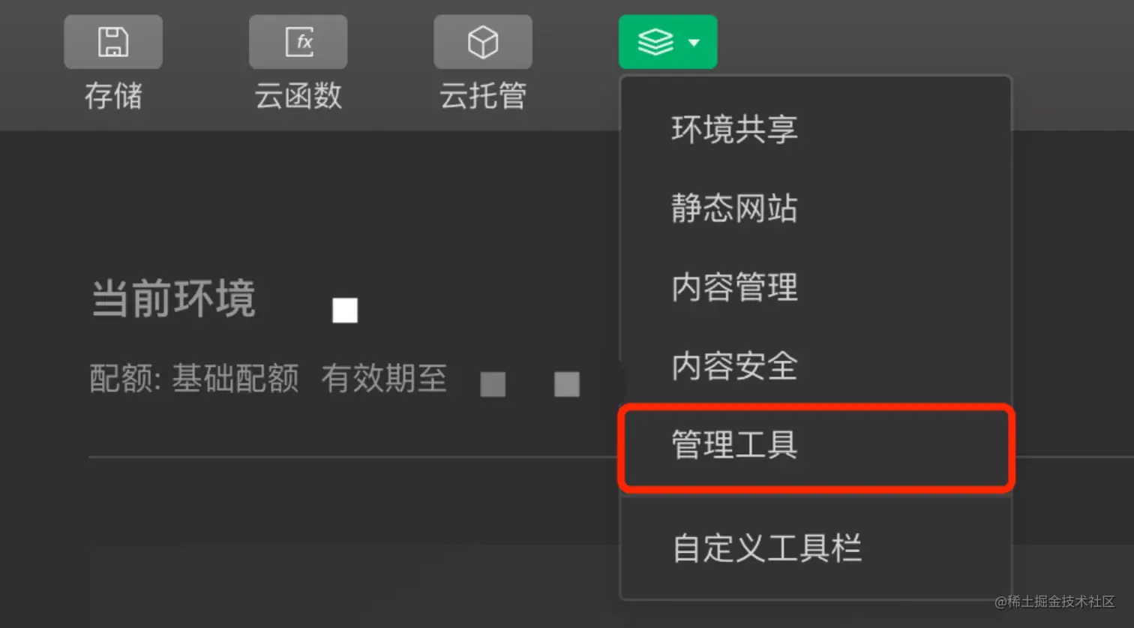
Task: Select the 内容安全 menu item
Action: click(x=816, y=366)
